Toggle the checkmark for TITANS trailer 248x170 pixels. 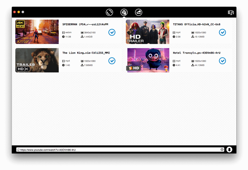click(222, 32)
